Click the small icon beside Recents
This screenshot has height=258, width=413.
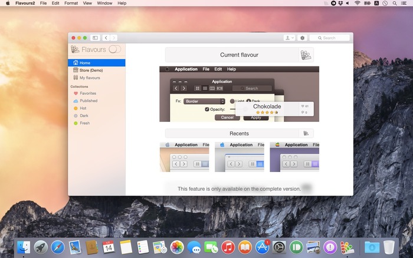tap(306, 133)
